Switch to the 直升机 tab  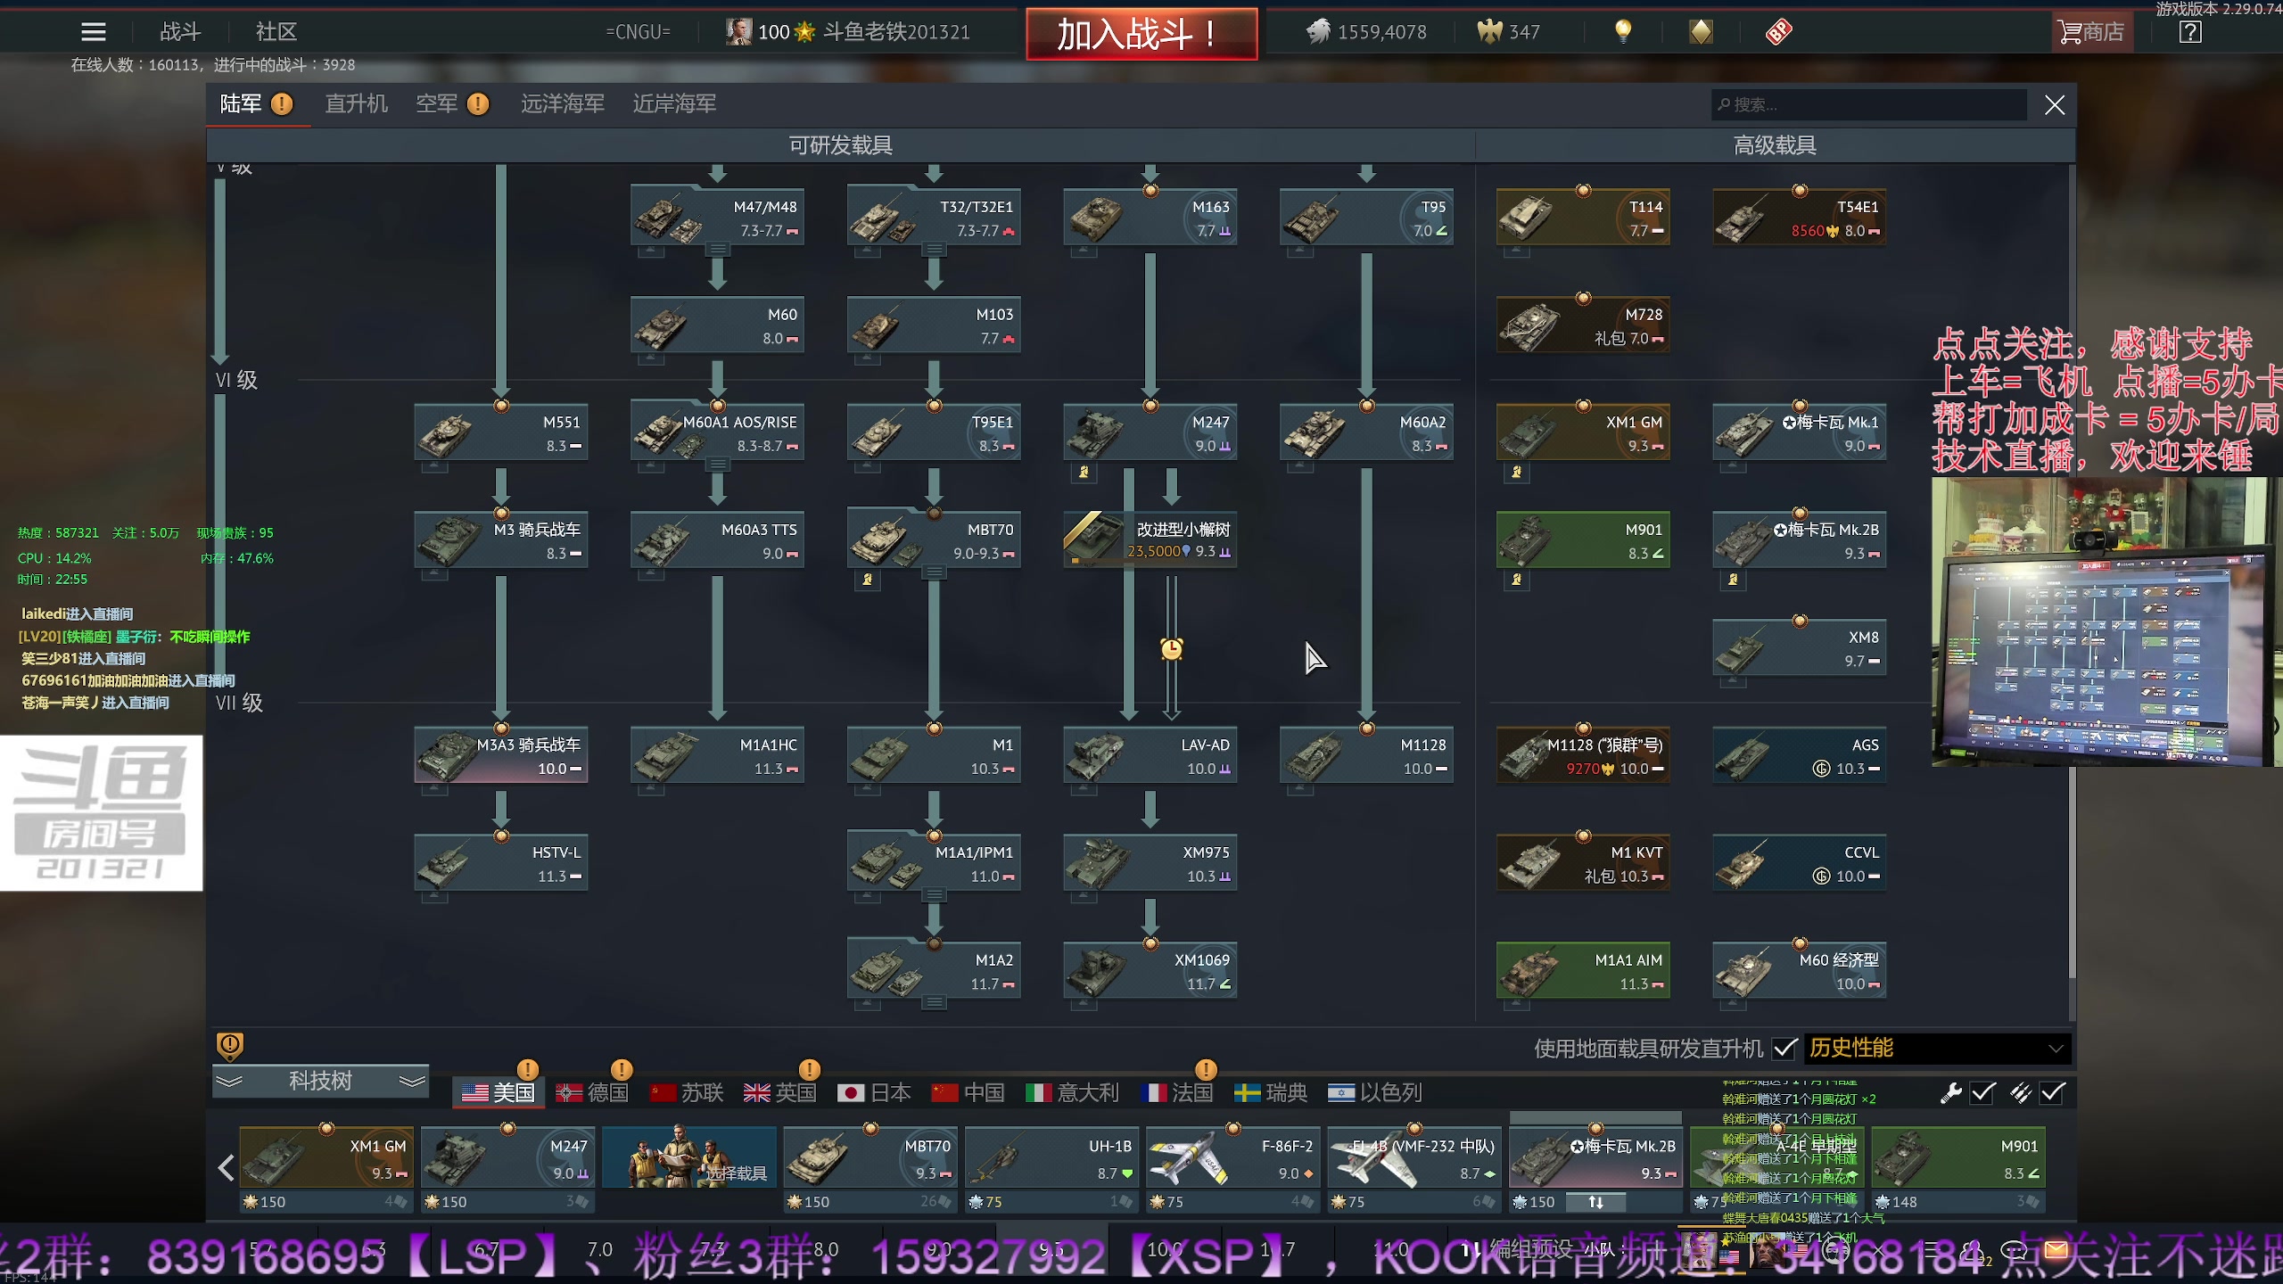coord(356,104)
